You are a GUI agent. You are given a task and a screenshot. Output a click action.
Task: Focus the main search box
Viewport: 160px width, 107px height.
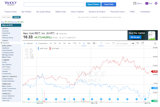tap(54, 4)
